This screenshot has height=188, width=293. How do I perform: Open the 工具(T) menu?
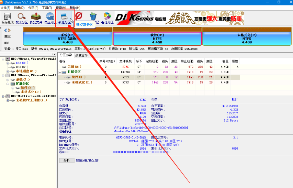pyautogui.click(x=47, y=8)
